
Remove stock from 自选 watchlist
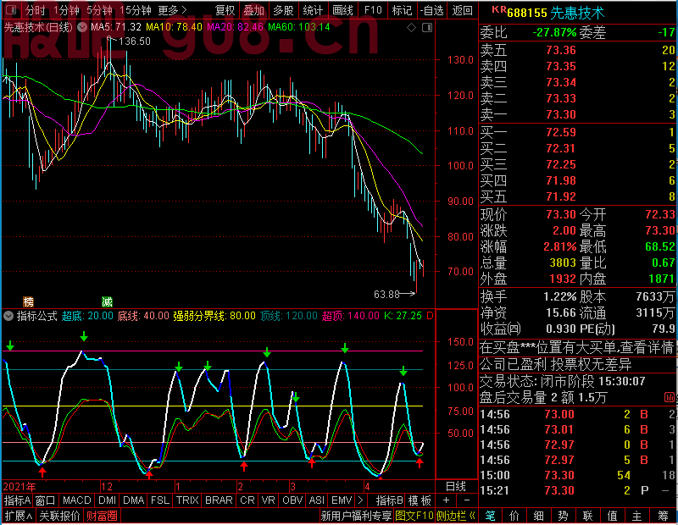click(432, 10)
